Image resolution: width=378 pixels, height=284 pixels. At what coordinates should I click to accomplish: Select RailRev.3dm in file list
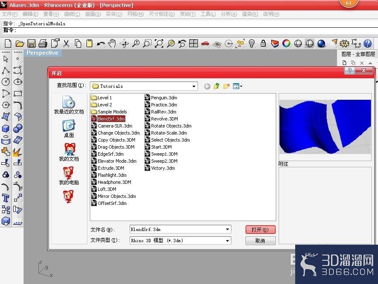[x=161, y=112]
